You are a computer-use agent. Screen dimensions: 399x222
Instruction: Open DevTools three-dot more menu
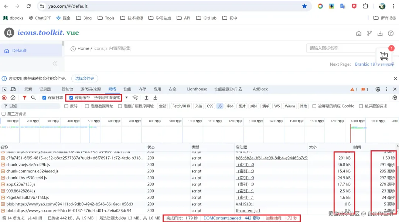tap(387, 89)
